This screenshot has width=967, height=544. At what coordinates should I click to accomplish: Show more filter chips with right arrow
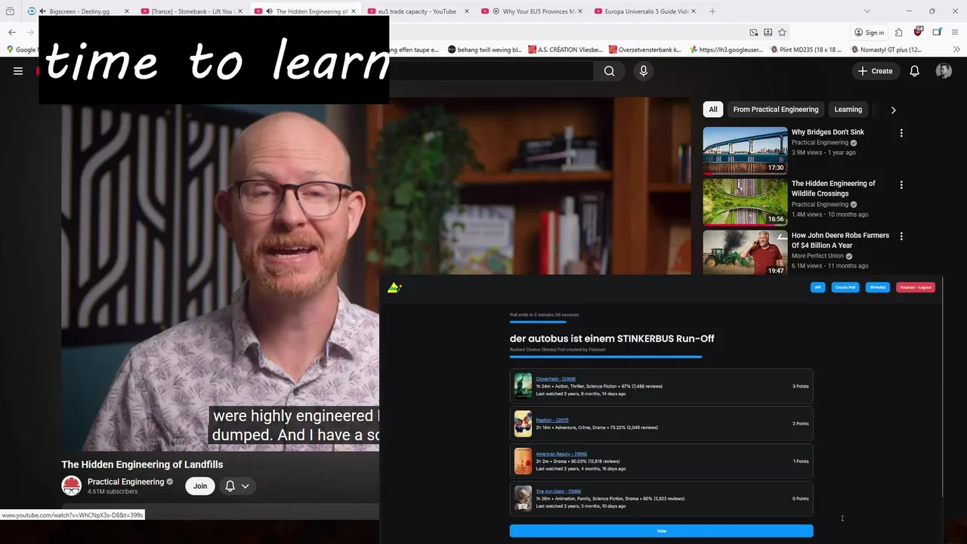pyautogui.click(x=893, y=110)
